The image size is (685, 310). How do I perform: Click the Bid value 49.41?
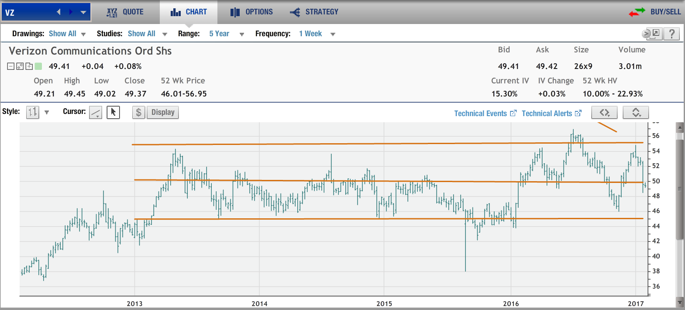(x=508, y=66)
